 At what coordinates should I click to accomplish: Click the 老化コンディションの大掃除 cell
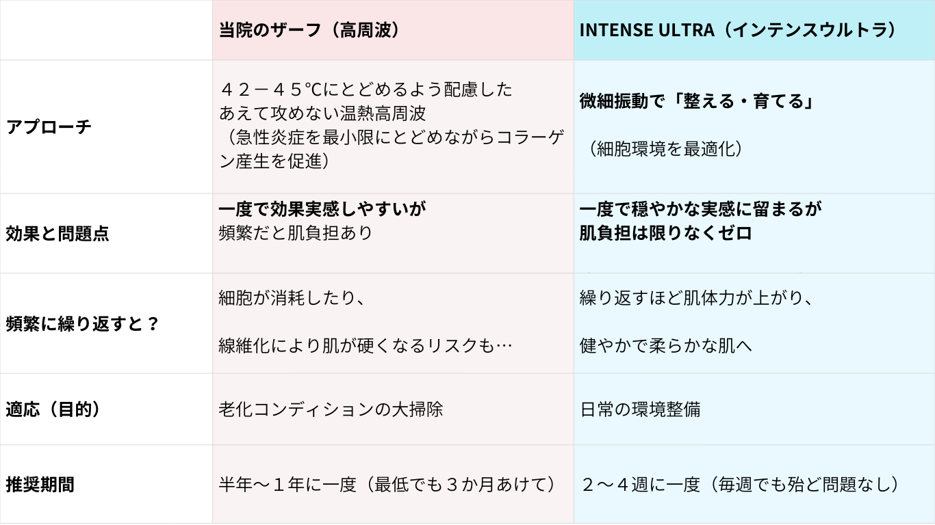tap(331, 409)
